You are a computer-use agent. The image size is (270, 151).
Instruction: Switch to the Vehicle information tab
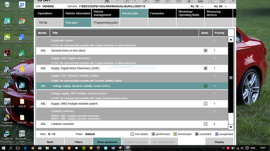78,13
